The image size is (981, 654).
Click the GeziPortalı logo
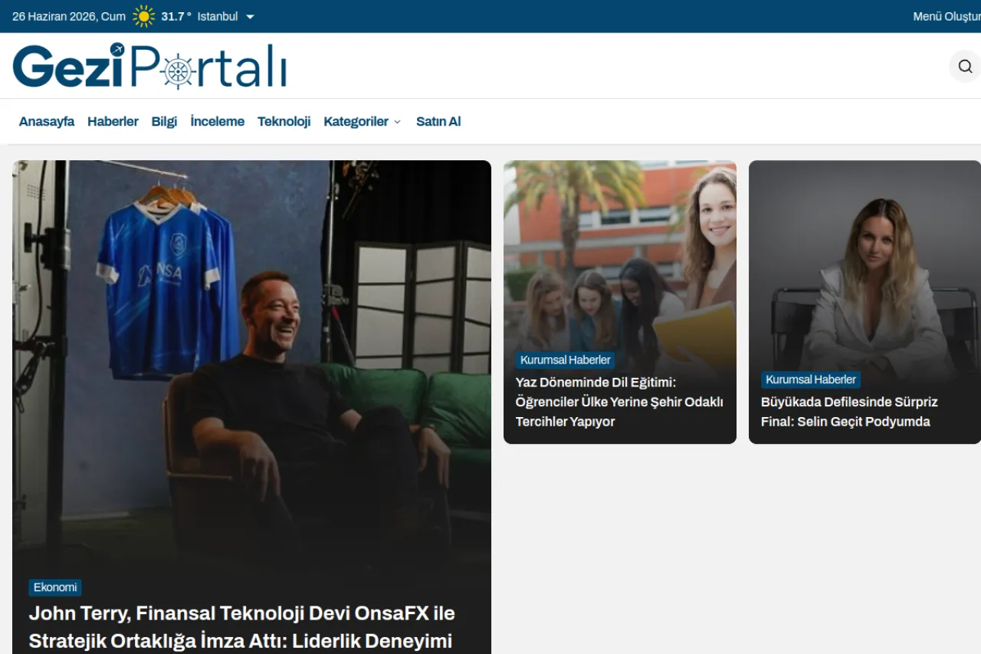pos(149,66)
